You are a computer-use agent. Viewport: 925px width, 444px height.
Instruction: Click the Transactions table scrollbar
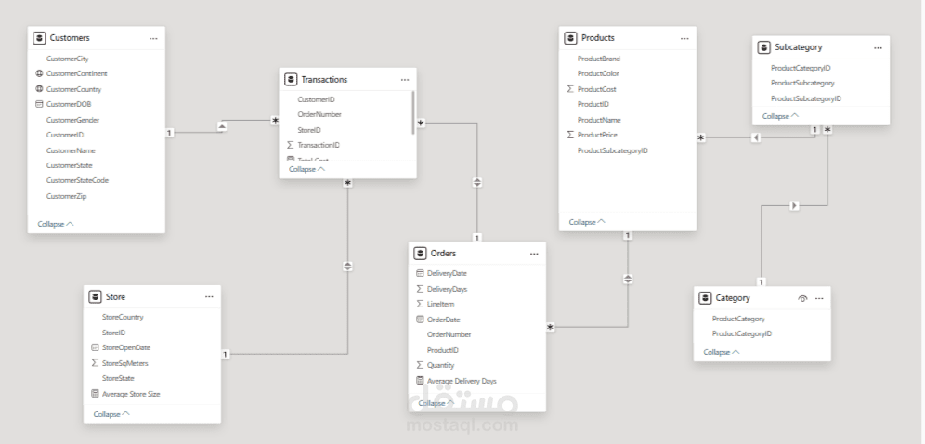pos(413,111)
